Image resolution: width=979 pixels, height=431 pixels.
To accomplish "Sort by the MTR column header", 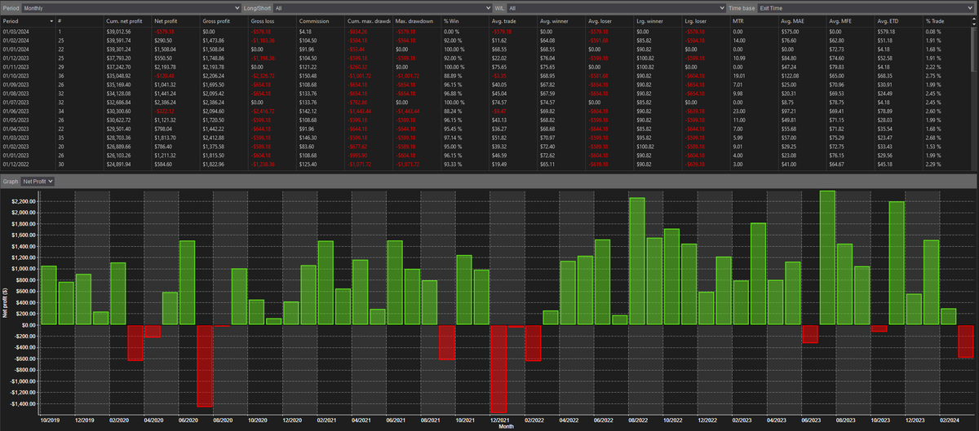I will click(753, 20).
